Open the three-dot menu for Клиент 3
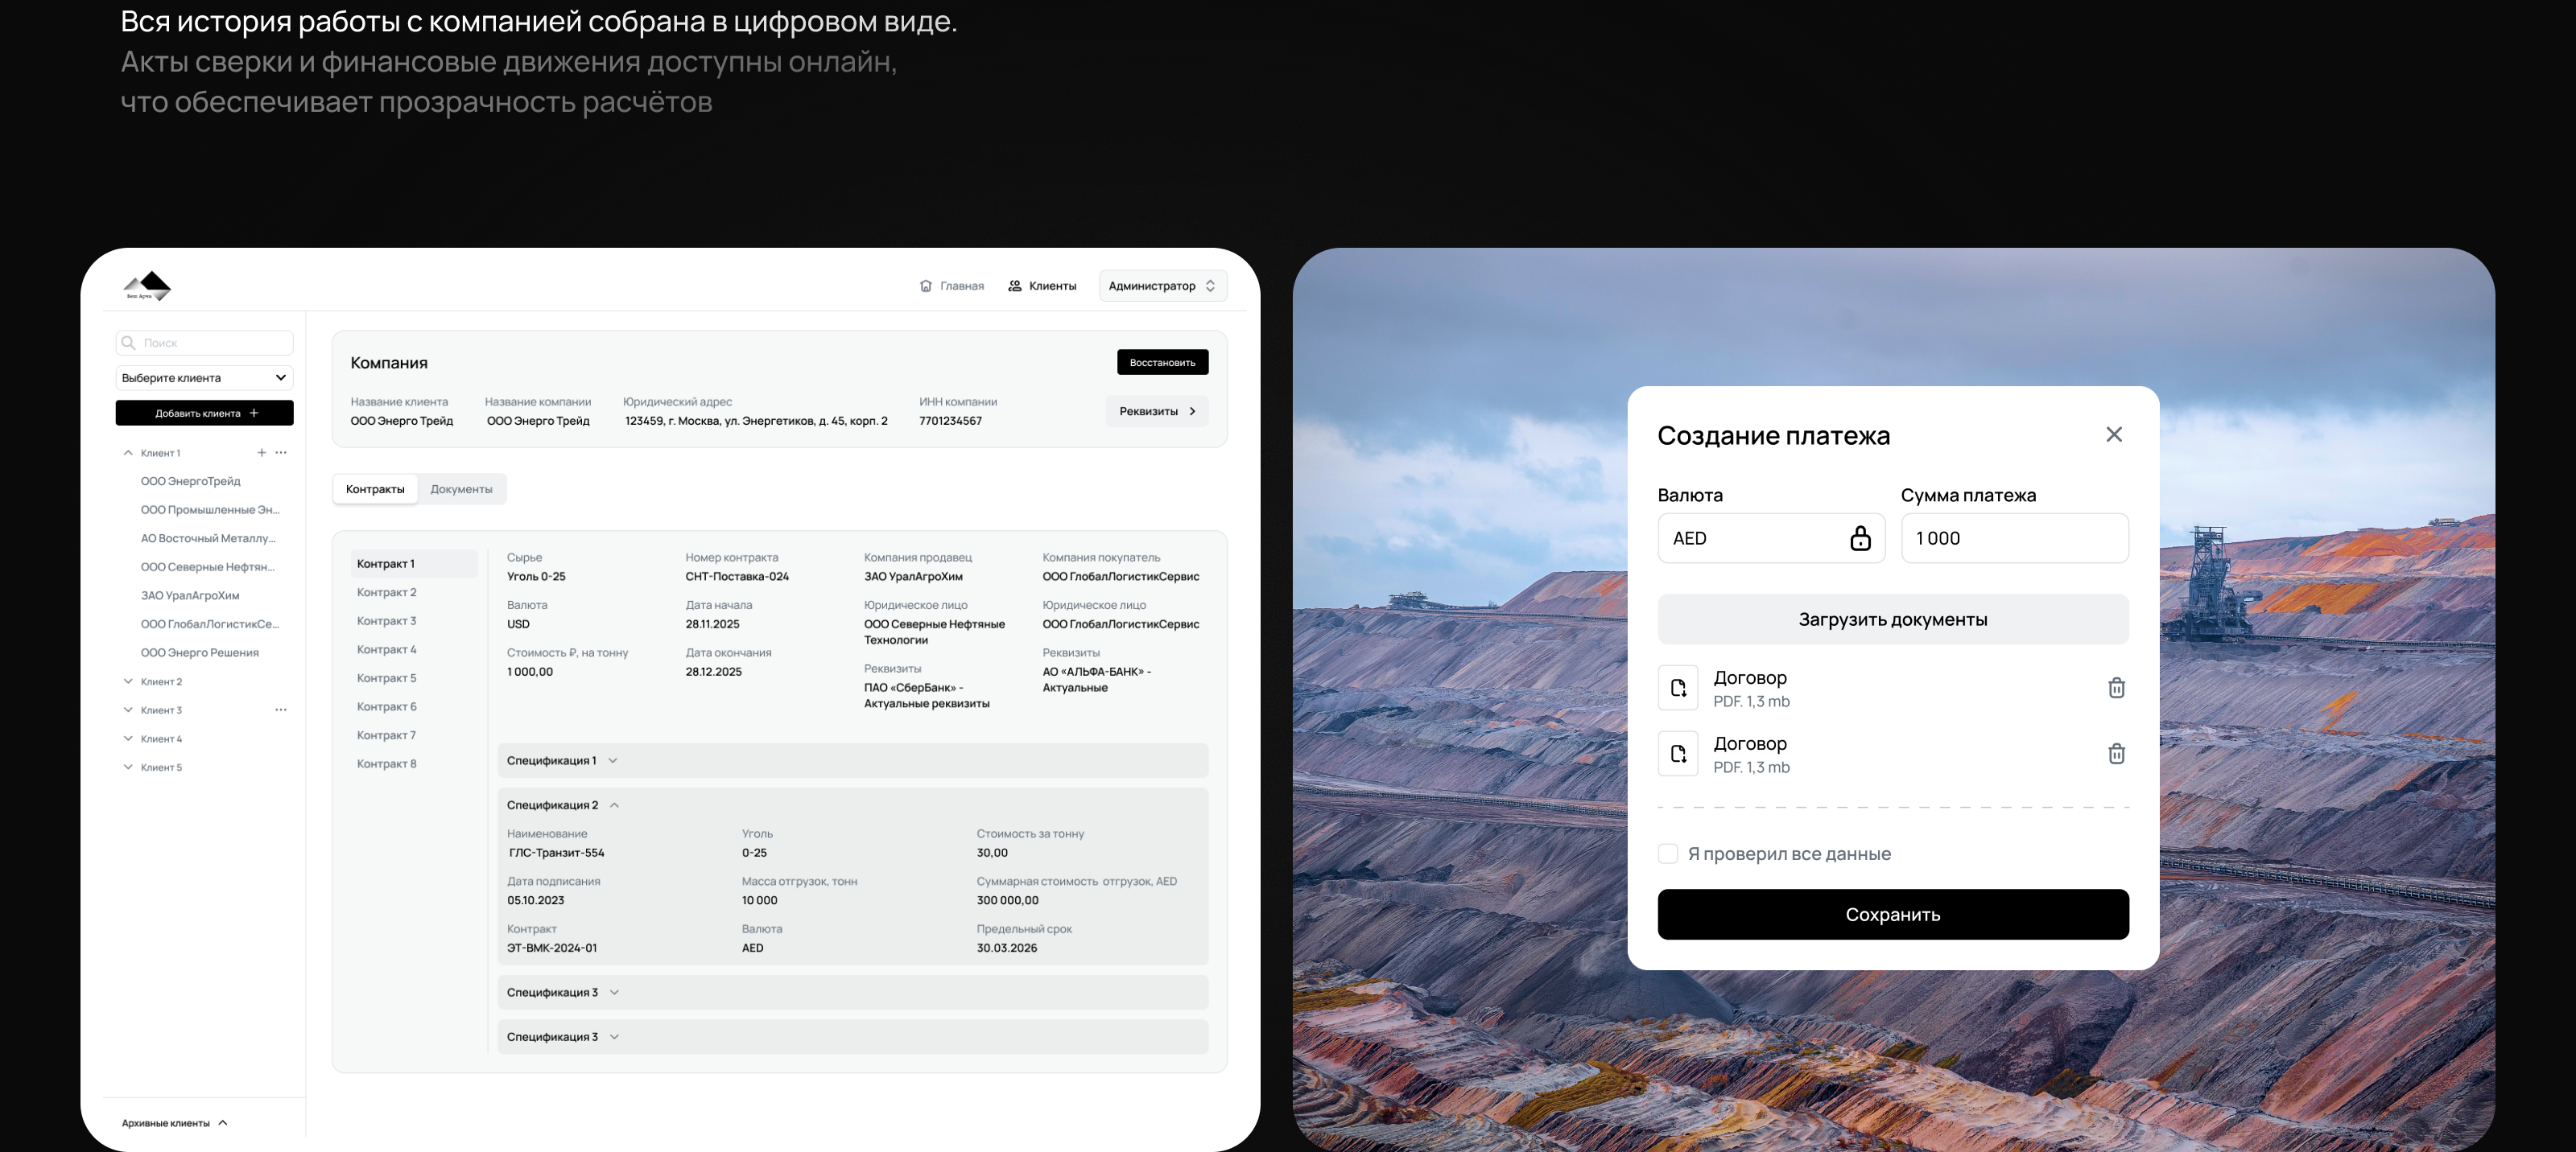 [281, 710]
